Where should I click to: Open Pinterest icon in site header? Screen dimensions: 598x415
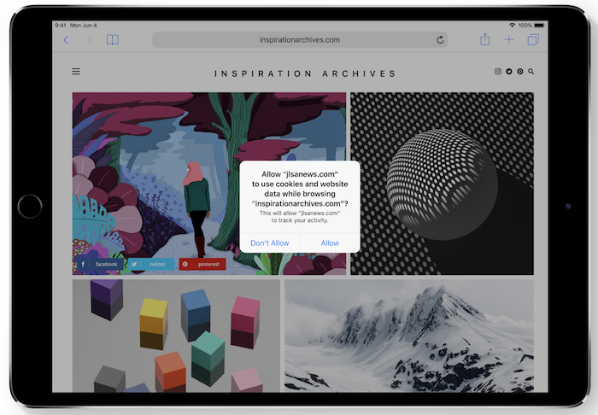pyautogui.click(x=519, y=73)
